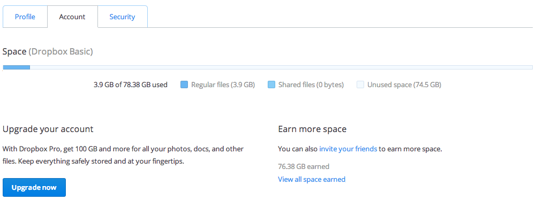Viewport: 536px width, 200px height.
Task: Click the Unused space color swatch
Action: 360,84
